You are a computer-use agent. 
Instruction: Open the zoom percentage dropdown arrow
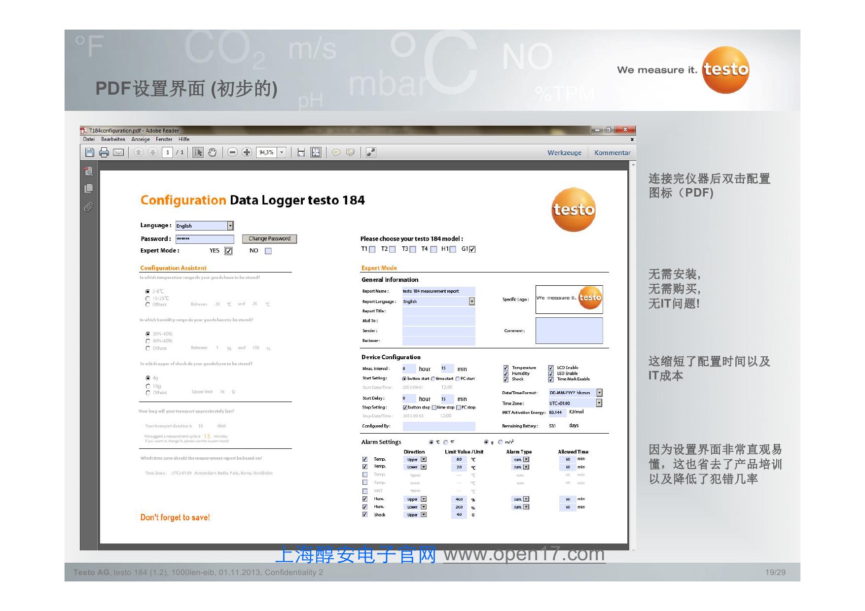click(282, 152)
